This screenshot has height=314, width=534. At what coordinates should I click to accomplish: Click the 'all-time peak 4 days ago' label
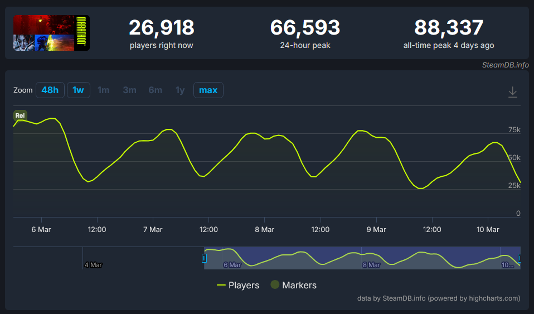[449, 45]
